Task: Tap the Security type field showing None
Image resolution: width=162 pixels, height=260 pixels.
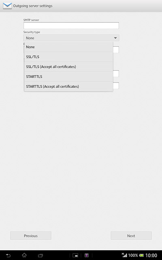Action: pyautogui.click(x=71, y=38)
